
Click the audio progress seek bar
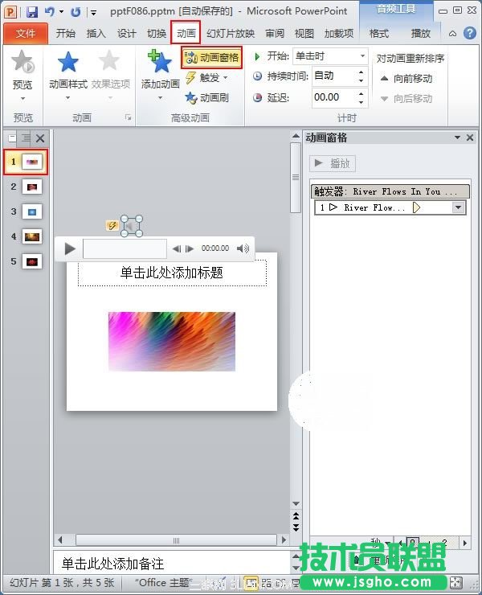[x=125, y=249]
